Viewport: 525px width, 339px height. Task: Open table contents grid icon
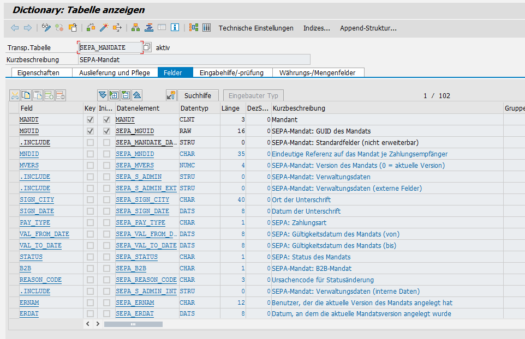(x=207, y=28)
